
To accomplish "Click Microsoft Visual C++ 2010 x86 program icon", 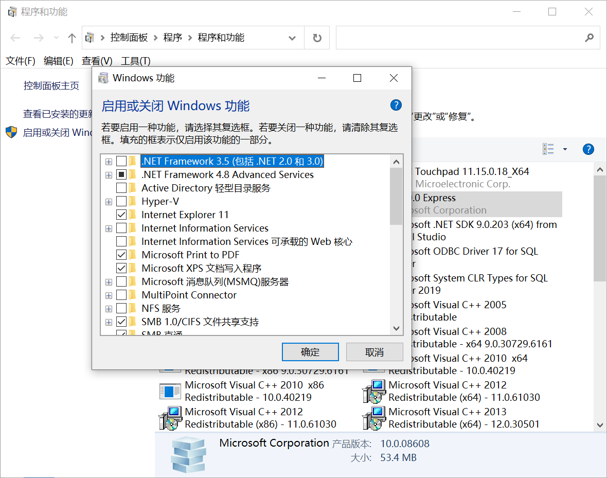I will [170, 391].
